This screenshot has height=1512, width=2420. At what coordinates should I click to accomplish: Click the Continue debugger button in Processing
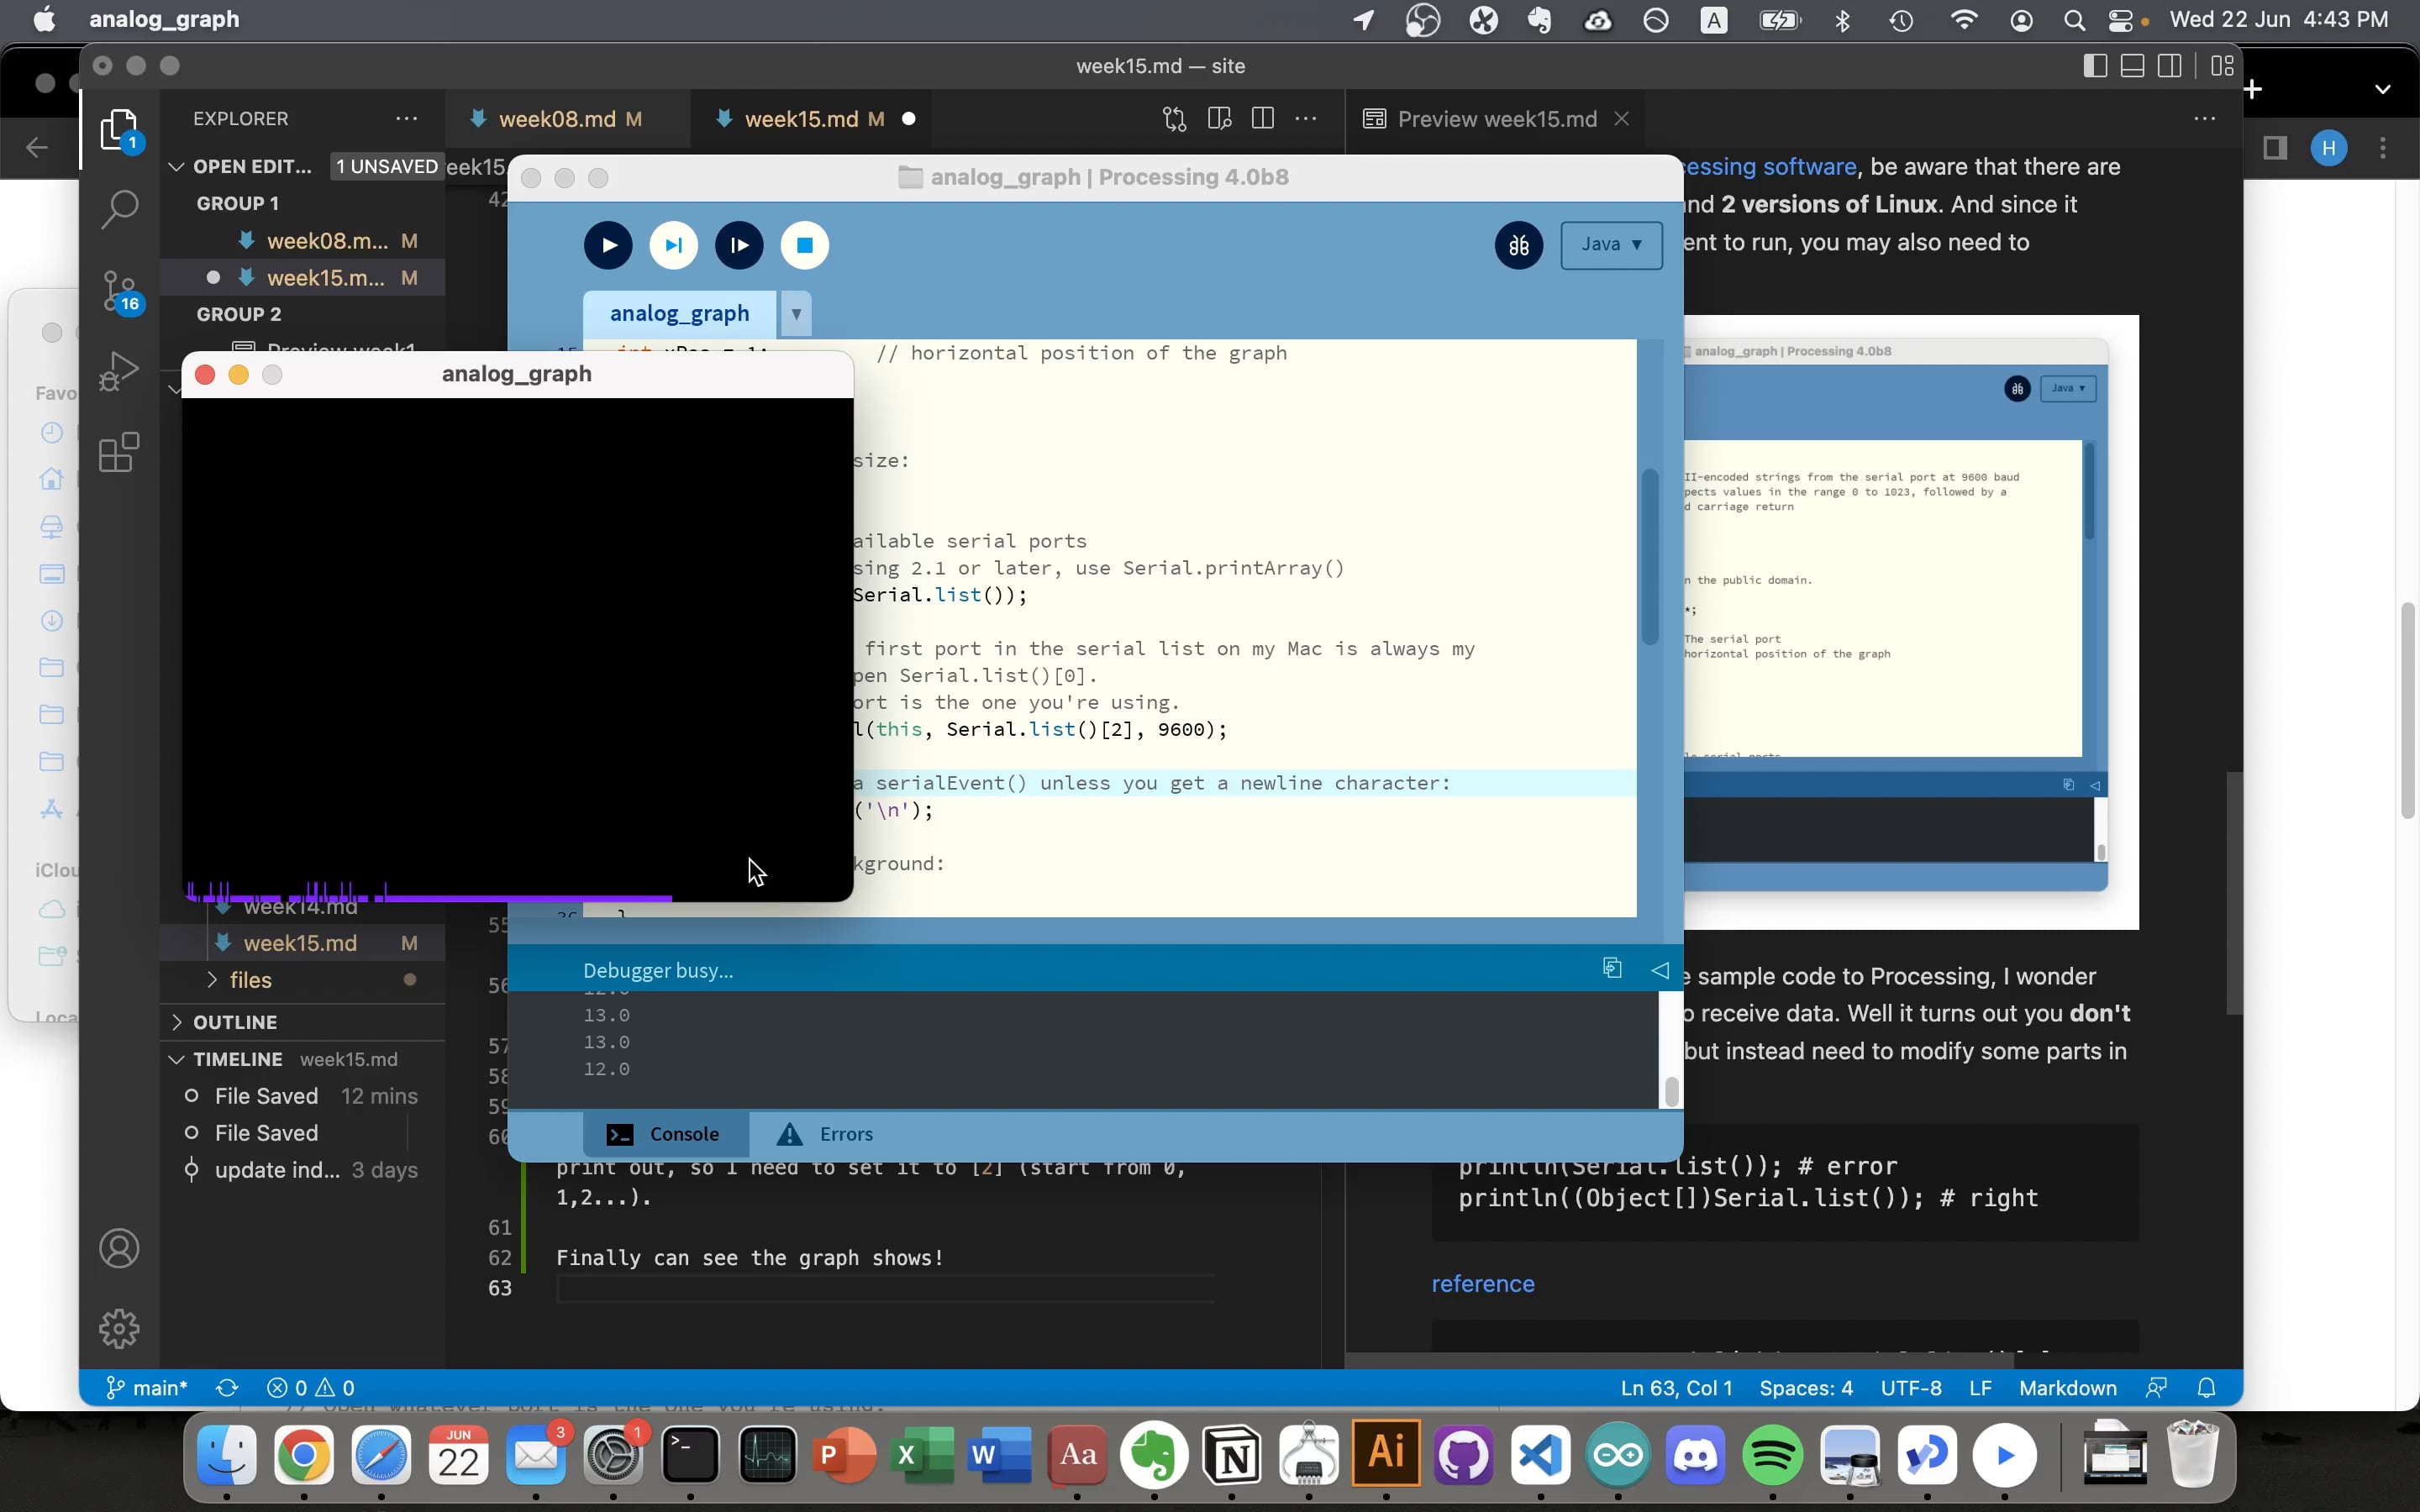(739, 245)
